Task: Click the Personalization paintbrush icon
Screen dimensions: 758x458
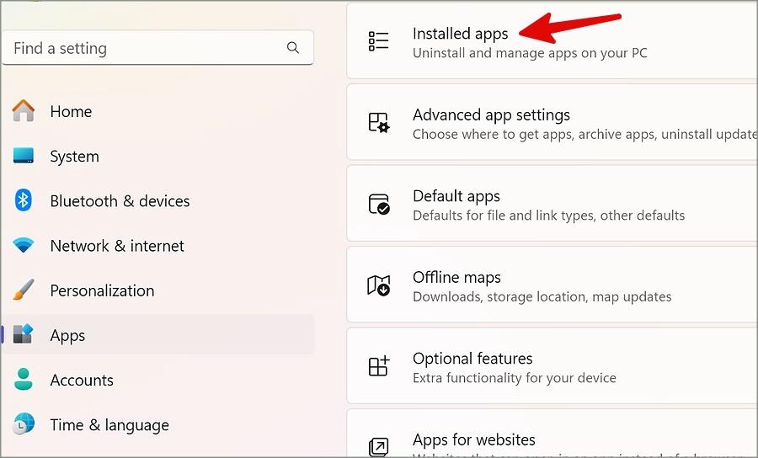Action: 24,290
